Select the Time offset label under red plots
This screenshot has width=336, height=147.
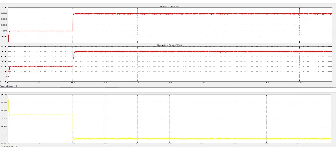point(9,86)
